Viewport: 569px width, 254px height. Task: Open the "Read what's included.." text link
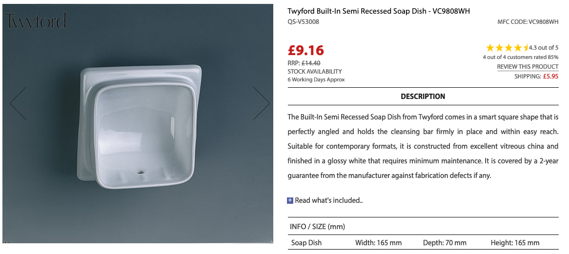[329, 200]
